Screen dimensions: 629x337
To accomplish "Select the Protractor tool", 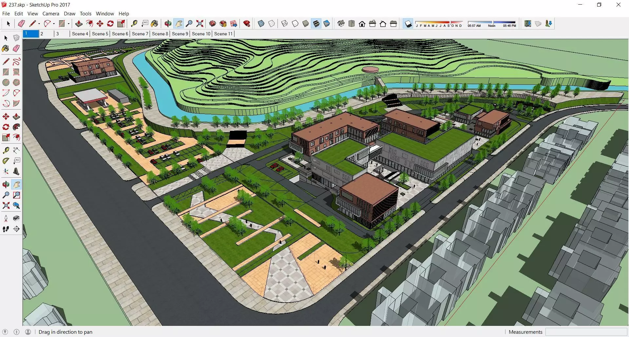I will (x=6, y=161).
